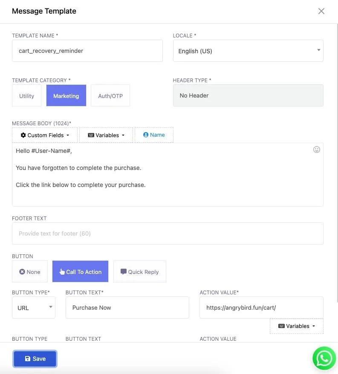Select the Marketing template category
This screenshot has height=374, width=338.
pos(66,96)
